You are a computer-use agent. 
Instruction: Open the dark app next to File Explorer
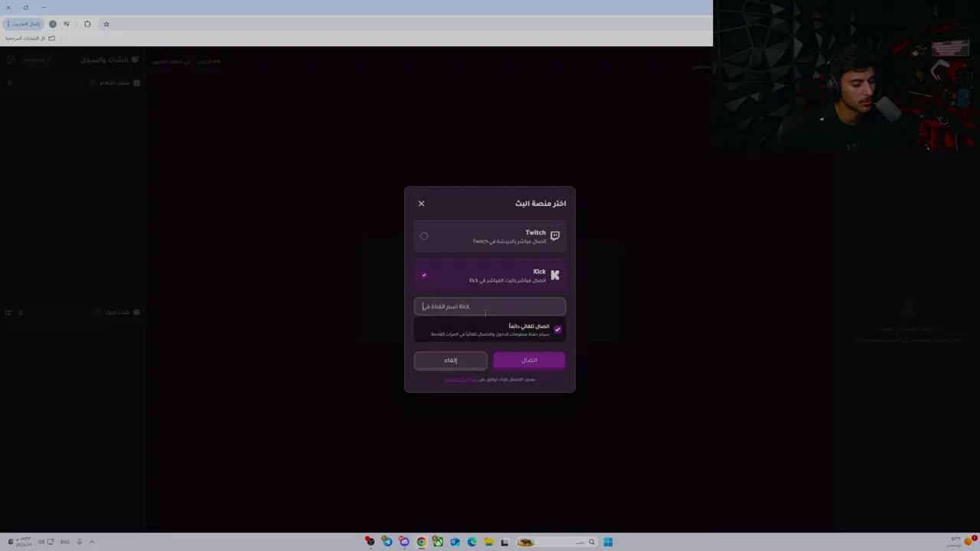tap(505, 542)
